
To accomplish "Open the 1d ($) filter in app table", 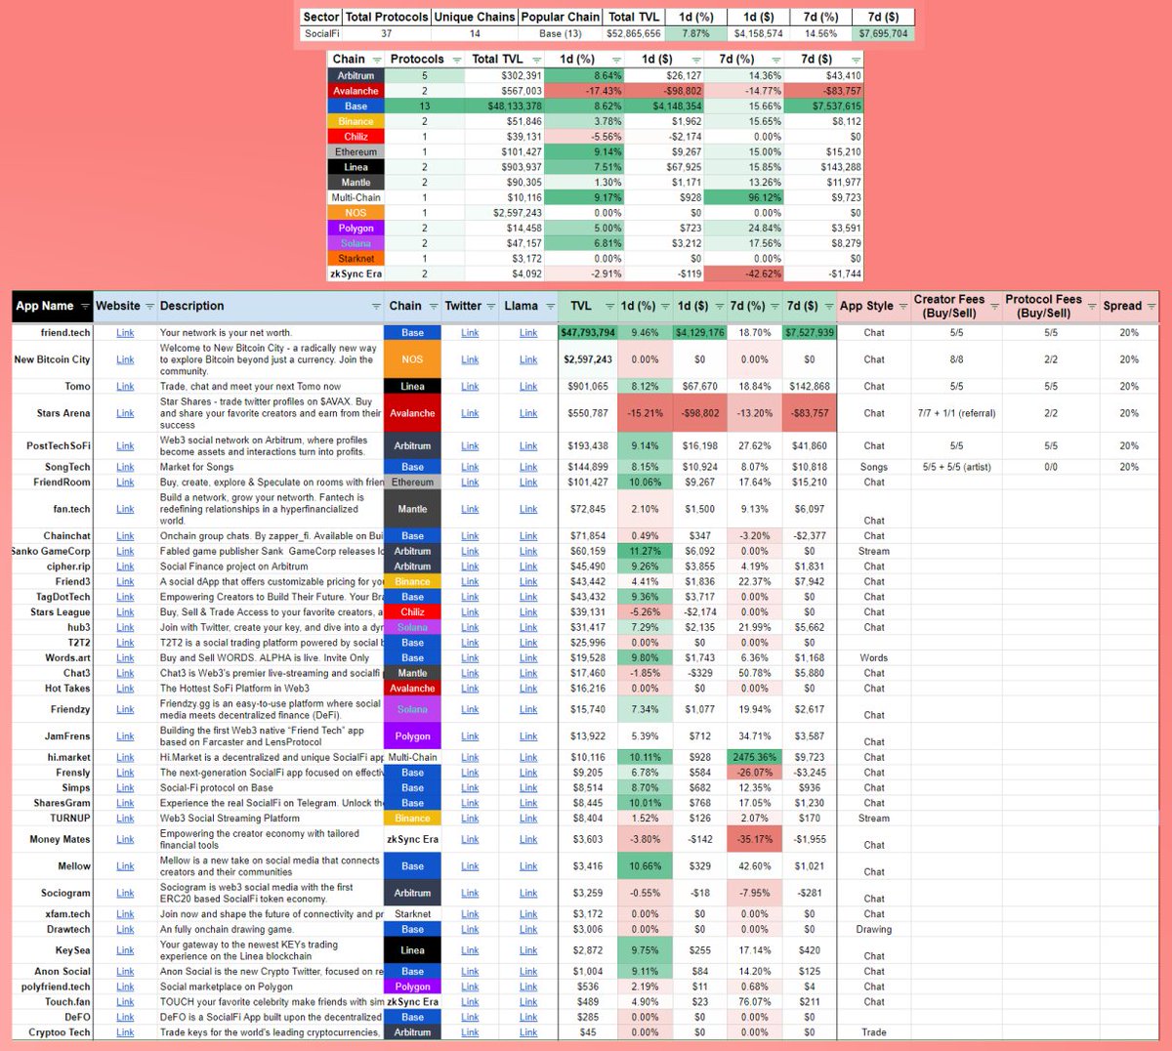I will coord(719,306).
